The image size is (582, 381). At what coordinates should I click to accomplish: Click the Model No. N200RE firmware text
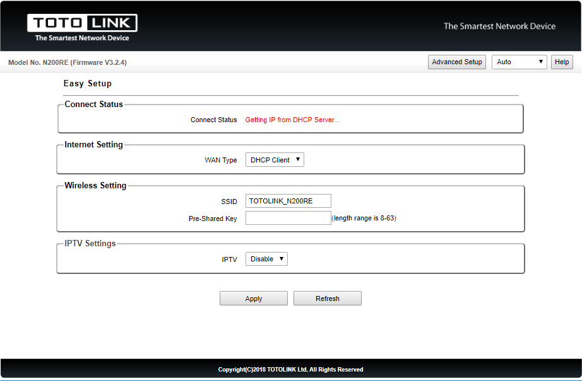click(67, 62)
